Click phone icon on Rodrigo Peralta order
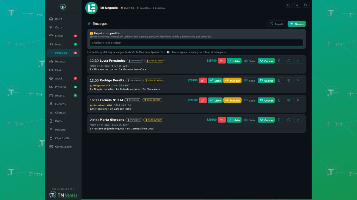The image size is (357, 200). click(x=279, y=80)
